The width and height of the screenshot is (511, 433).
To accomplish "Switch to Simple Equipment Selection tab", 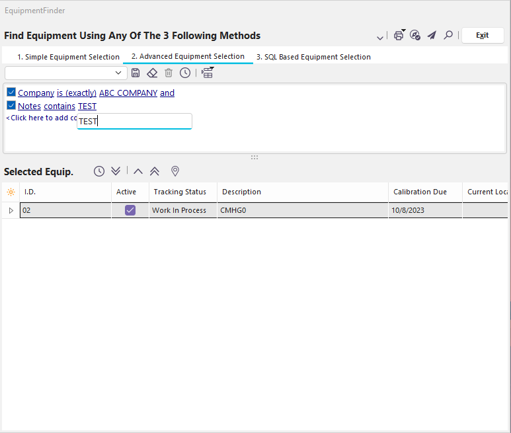I will tap(68, 57).
